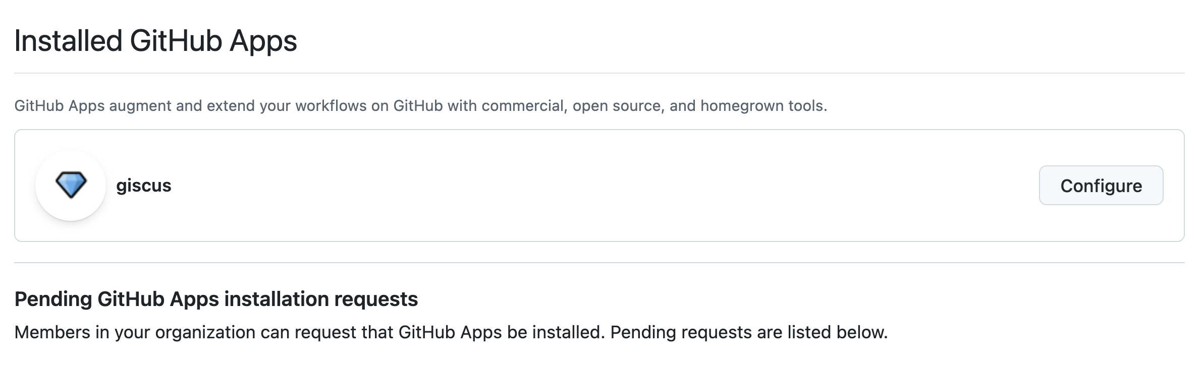Click "be installed" in the pending requests paragraph
Image resolution: width=1203 pixels, height=365 pixels.
[555, 332]
